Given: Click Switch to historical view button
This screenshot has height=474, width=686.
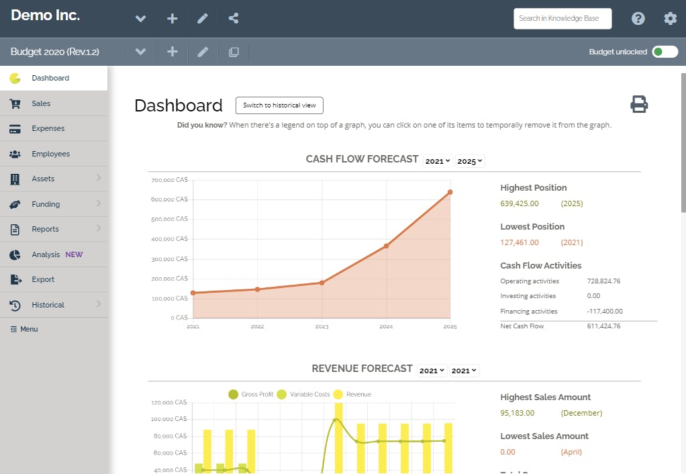Looking at the screenshot, I should pos(279,105).
